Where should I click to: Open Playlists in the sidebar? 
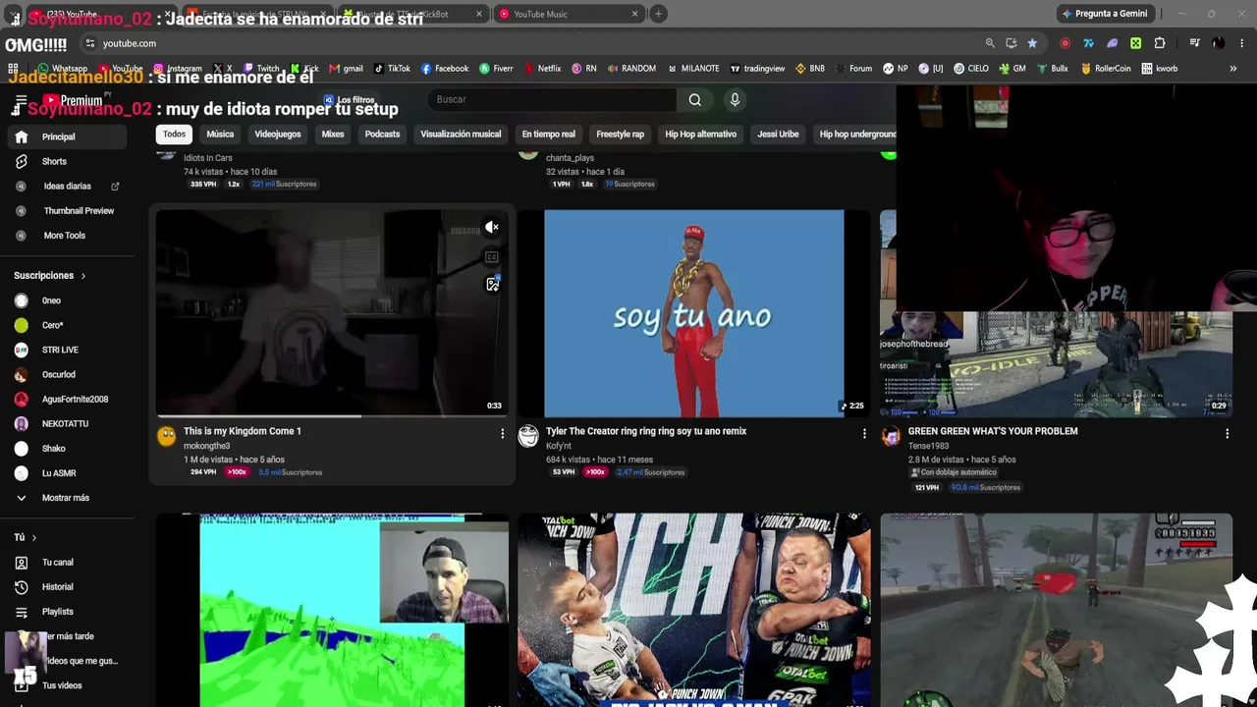(x=65, y=612)
